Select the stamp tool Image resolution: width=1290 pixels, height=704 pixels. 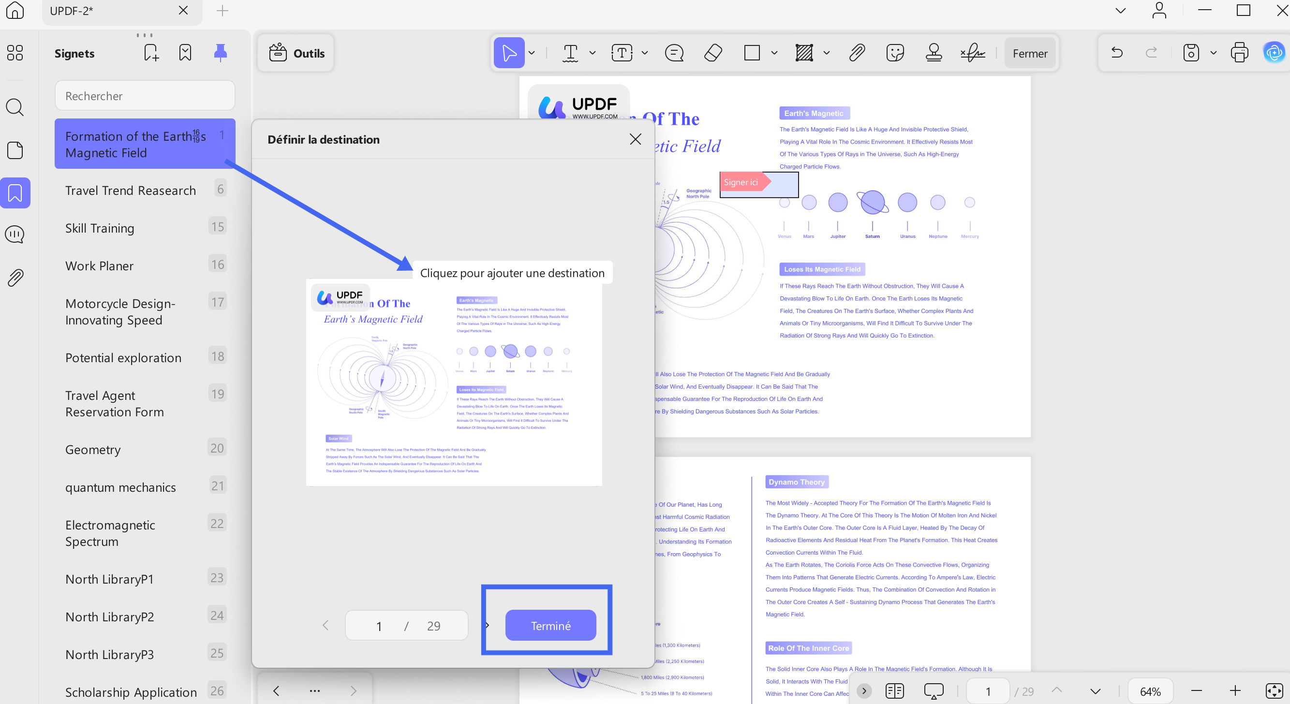[934, 53]
